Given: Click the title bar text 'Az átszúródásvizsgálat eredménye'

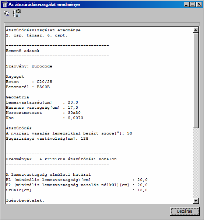Looking at the screenshot, I should click(44, 4).
